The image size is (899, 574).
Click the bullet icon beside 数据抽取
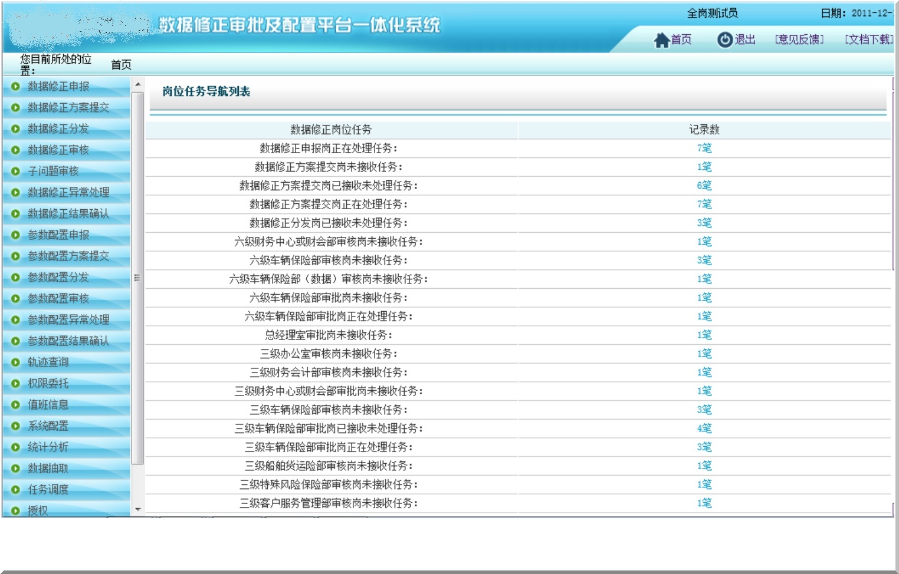[16, 469]
